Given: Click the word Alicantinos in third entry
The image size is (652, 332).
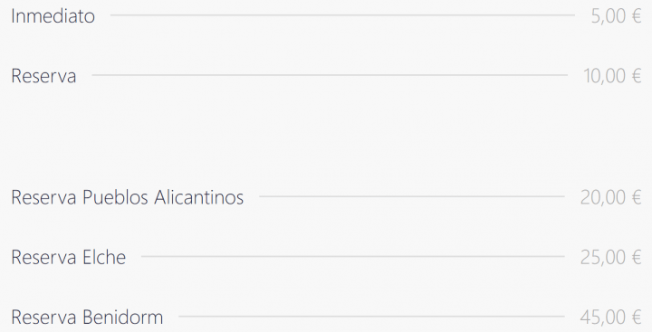Looking at the screenshot, I should click(198, 197).
